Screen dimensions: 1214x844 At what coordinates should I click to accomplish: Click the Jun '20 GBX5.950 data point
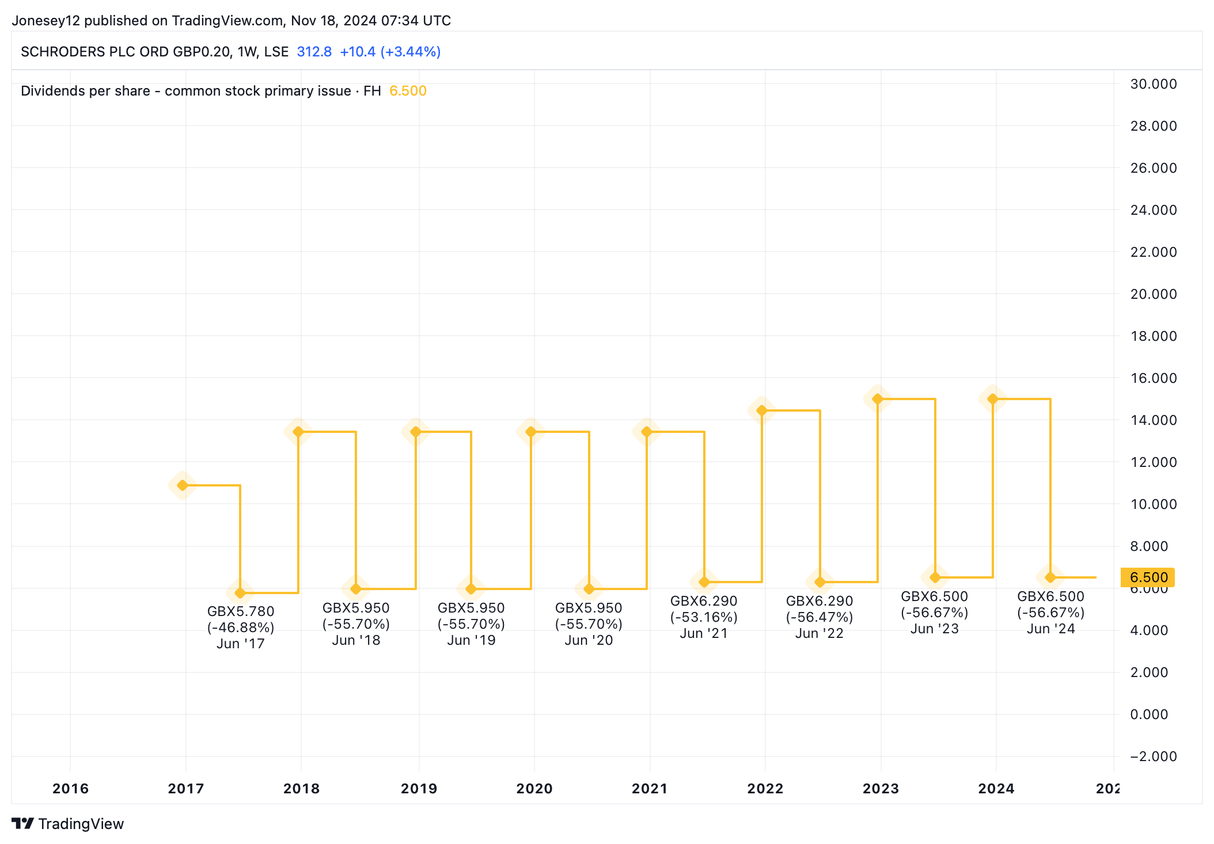click(x=589, y=589)
